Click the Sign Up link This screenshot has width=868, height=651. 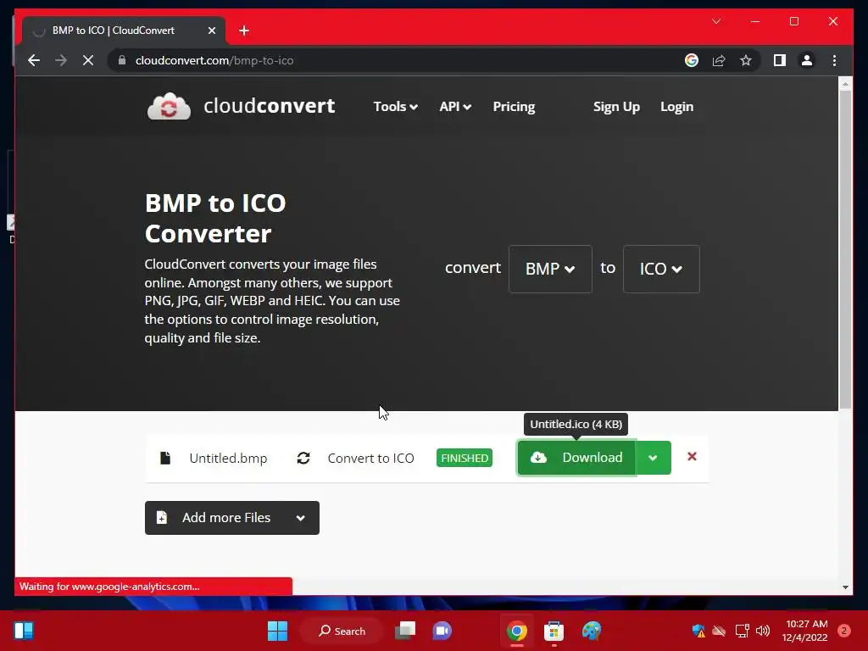click(616, 106)
